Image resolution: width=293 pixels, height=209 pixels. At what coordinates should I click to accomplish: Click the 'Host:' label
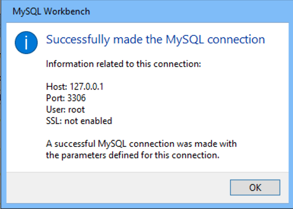pyautogui.click(x=56, y=86)
